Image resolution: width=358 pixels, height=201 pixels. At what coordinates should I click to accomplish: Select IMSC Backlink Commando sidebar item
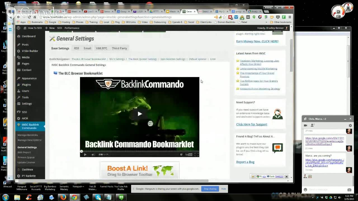pos(30,126)
